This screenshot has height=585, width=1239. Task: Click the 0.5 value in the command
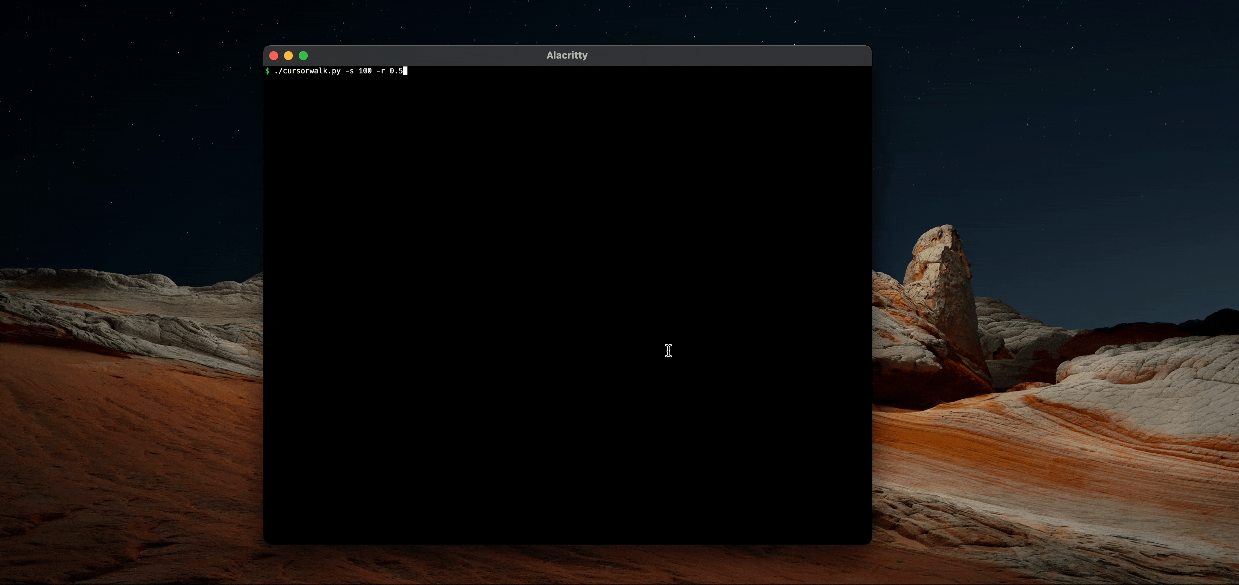[x=396, y=71]
